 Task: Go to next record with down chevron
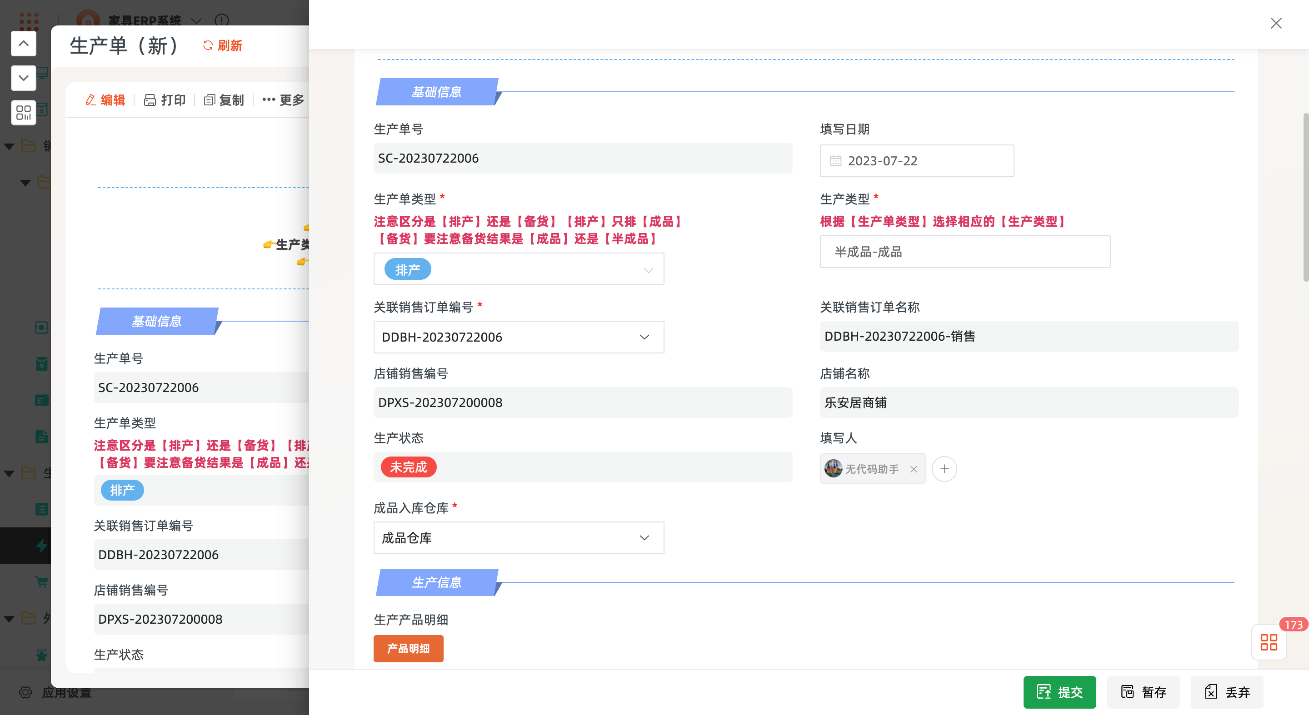[x=23, y=78]
